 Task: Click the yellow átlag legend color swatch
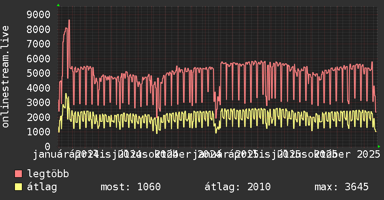coord(18,187)
